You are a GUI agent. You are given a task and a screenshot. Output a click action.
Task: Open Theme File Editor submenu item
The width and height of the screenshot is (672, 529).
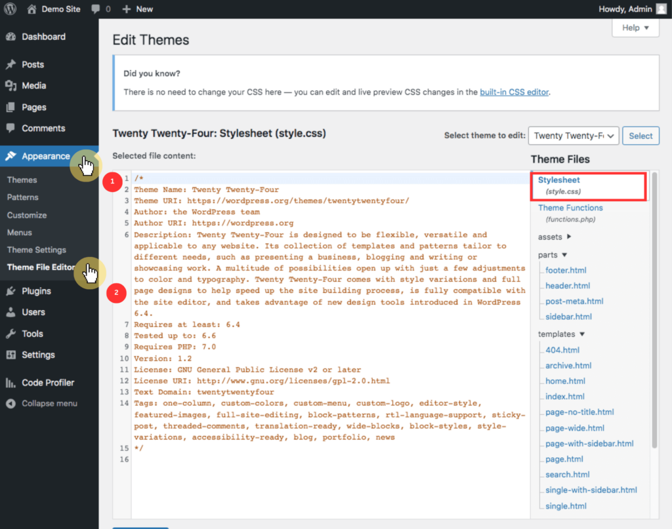[x=41, y=267]
